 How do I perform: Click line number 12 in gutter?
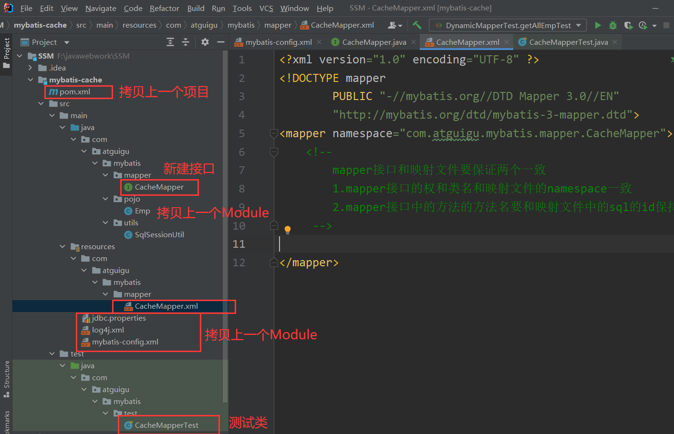[239, 262]
